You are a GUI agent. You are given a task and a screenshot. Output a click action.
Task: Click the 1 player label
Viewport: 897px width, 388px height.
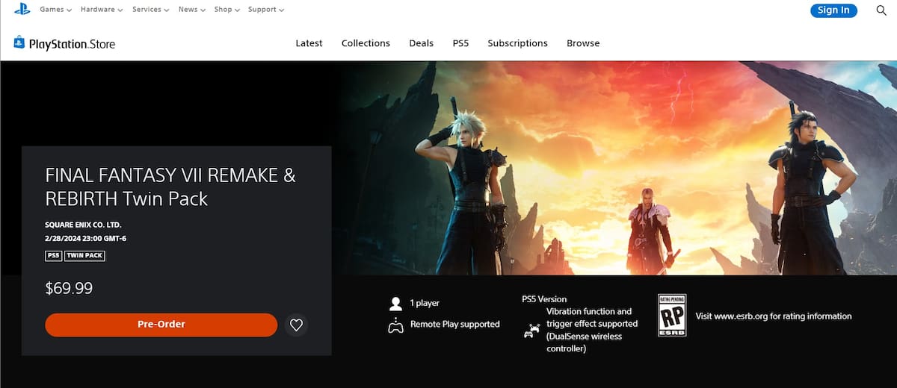point(425,303)
